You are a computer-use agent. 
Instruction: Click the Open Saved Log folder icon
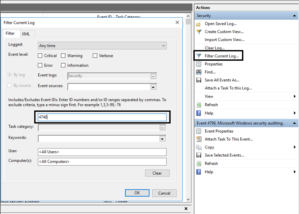point(199,24)
